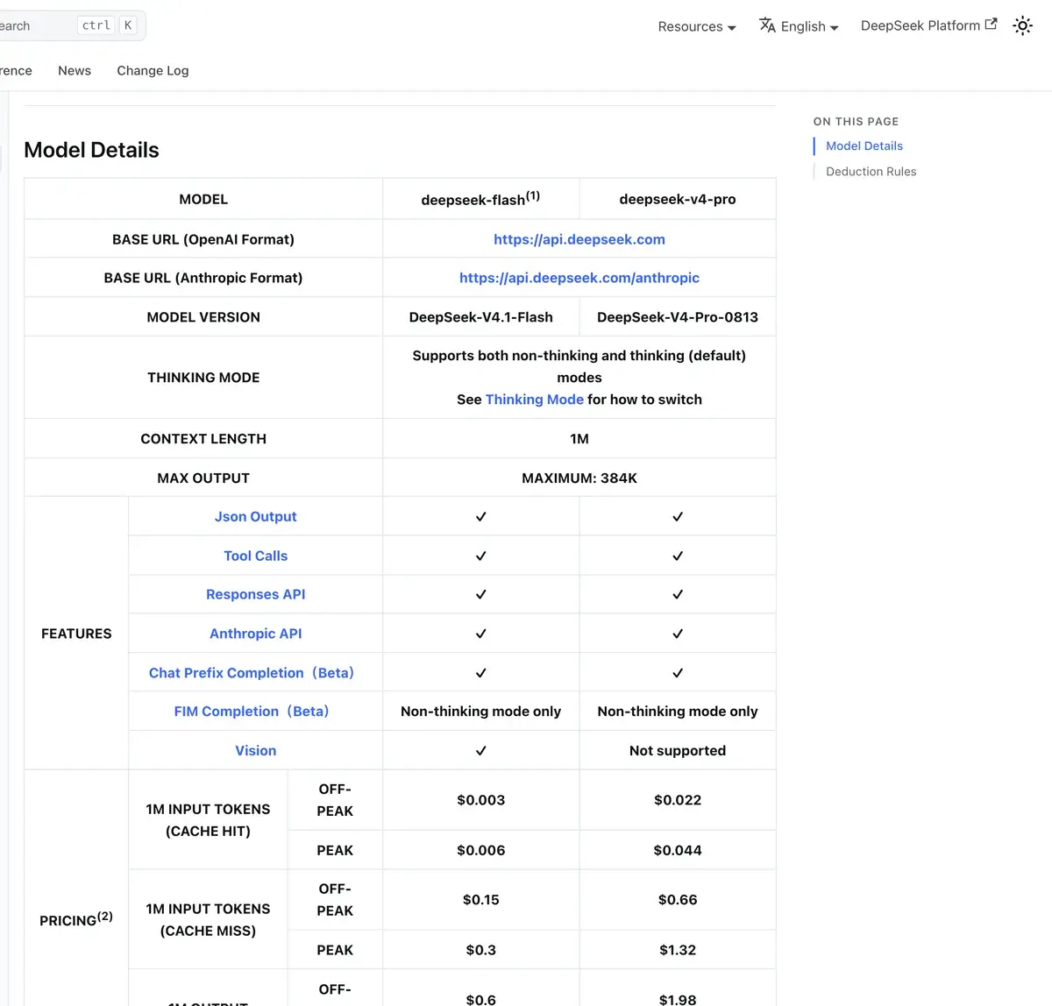Click the CONTEXT LENGTH row label
1052x1006 pixels.
[x=203, y=439]
